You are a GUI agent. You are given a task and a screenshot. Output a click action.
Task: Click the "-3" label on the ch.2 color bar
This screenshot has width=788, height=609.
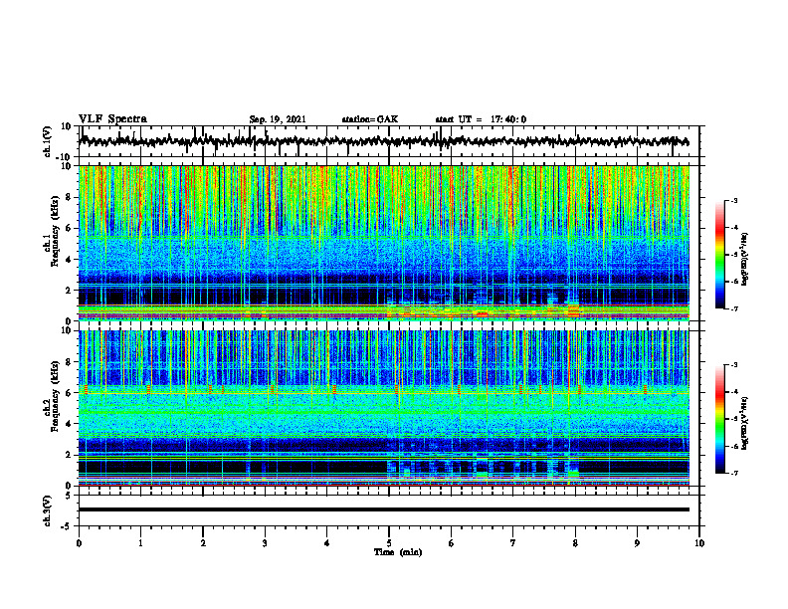(733, 365)
